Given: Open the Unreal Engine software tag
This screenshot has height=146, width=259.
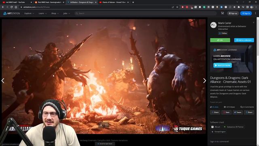Looking at the screenshot, I should click(x=219, y=132).
